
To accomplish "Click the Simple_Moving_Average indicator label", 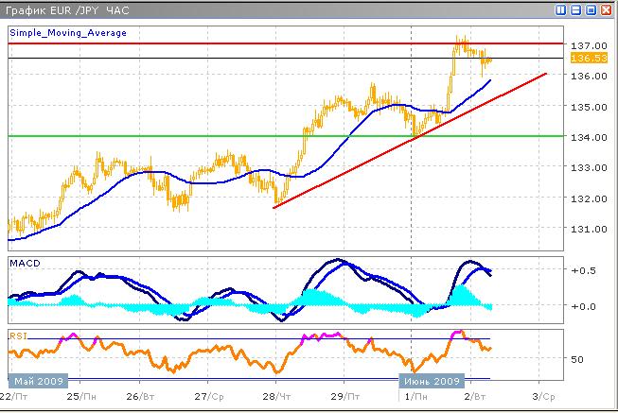I will [x=68, y=33].
